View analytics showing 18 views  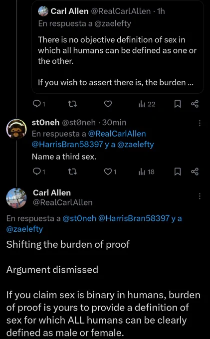[x=147, y=172]
